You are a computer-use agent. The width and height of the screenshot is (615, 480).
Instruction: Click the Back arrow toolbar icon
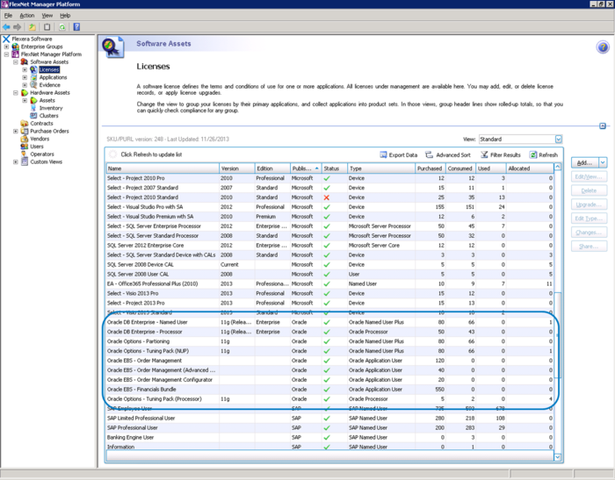(7, 27)
